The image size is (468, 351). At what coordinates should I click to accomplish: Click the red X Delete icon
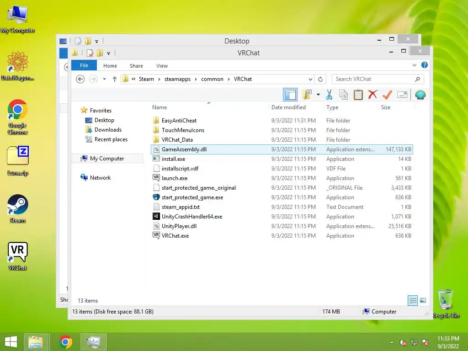pos(372,95)
